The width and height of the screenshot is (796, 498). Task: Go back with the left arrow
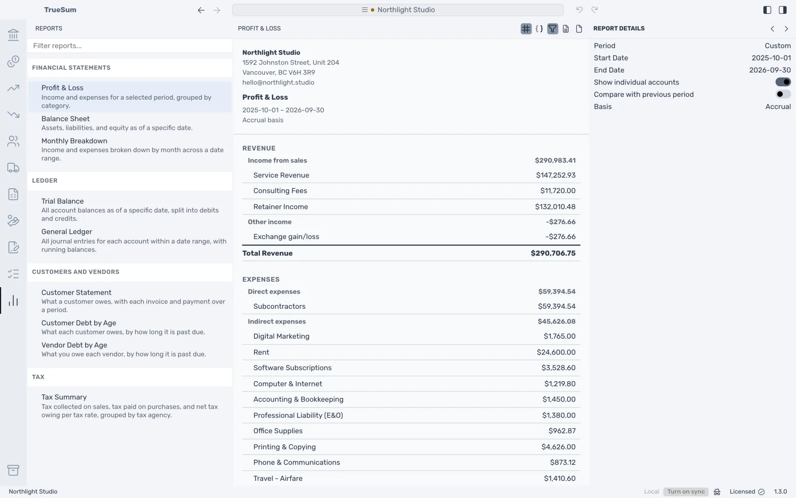[201, 10]
